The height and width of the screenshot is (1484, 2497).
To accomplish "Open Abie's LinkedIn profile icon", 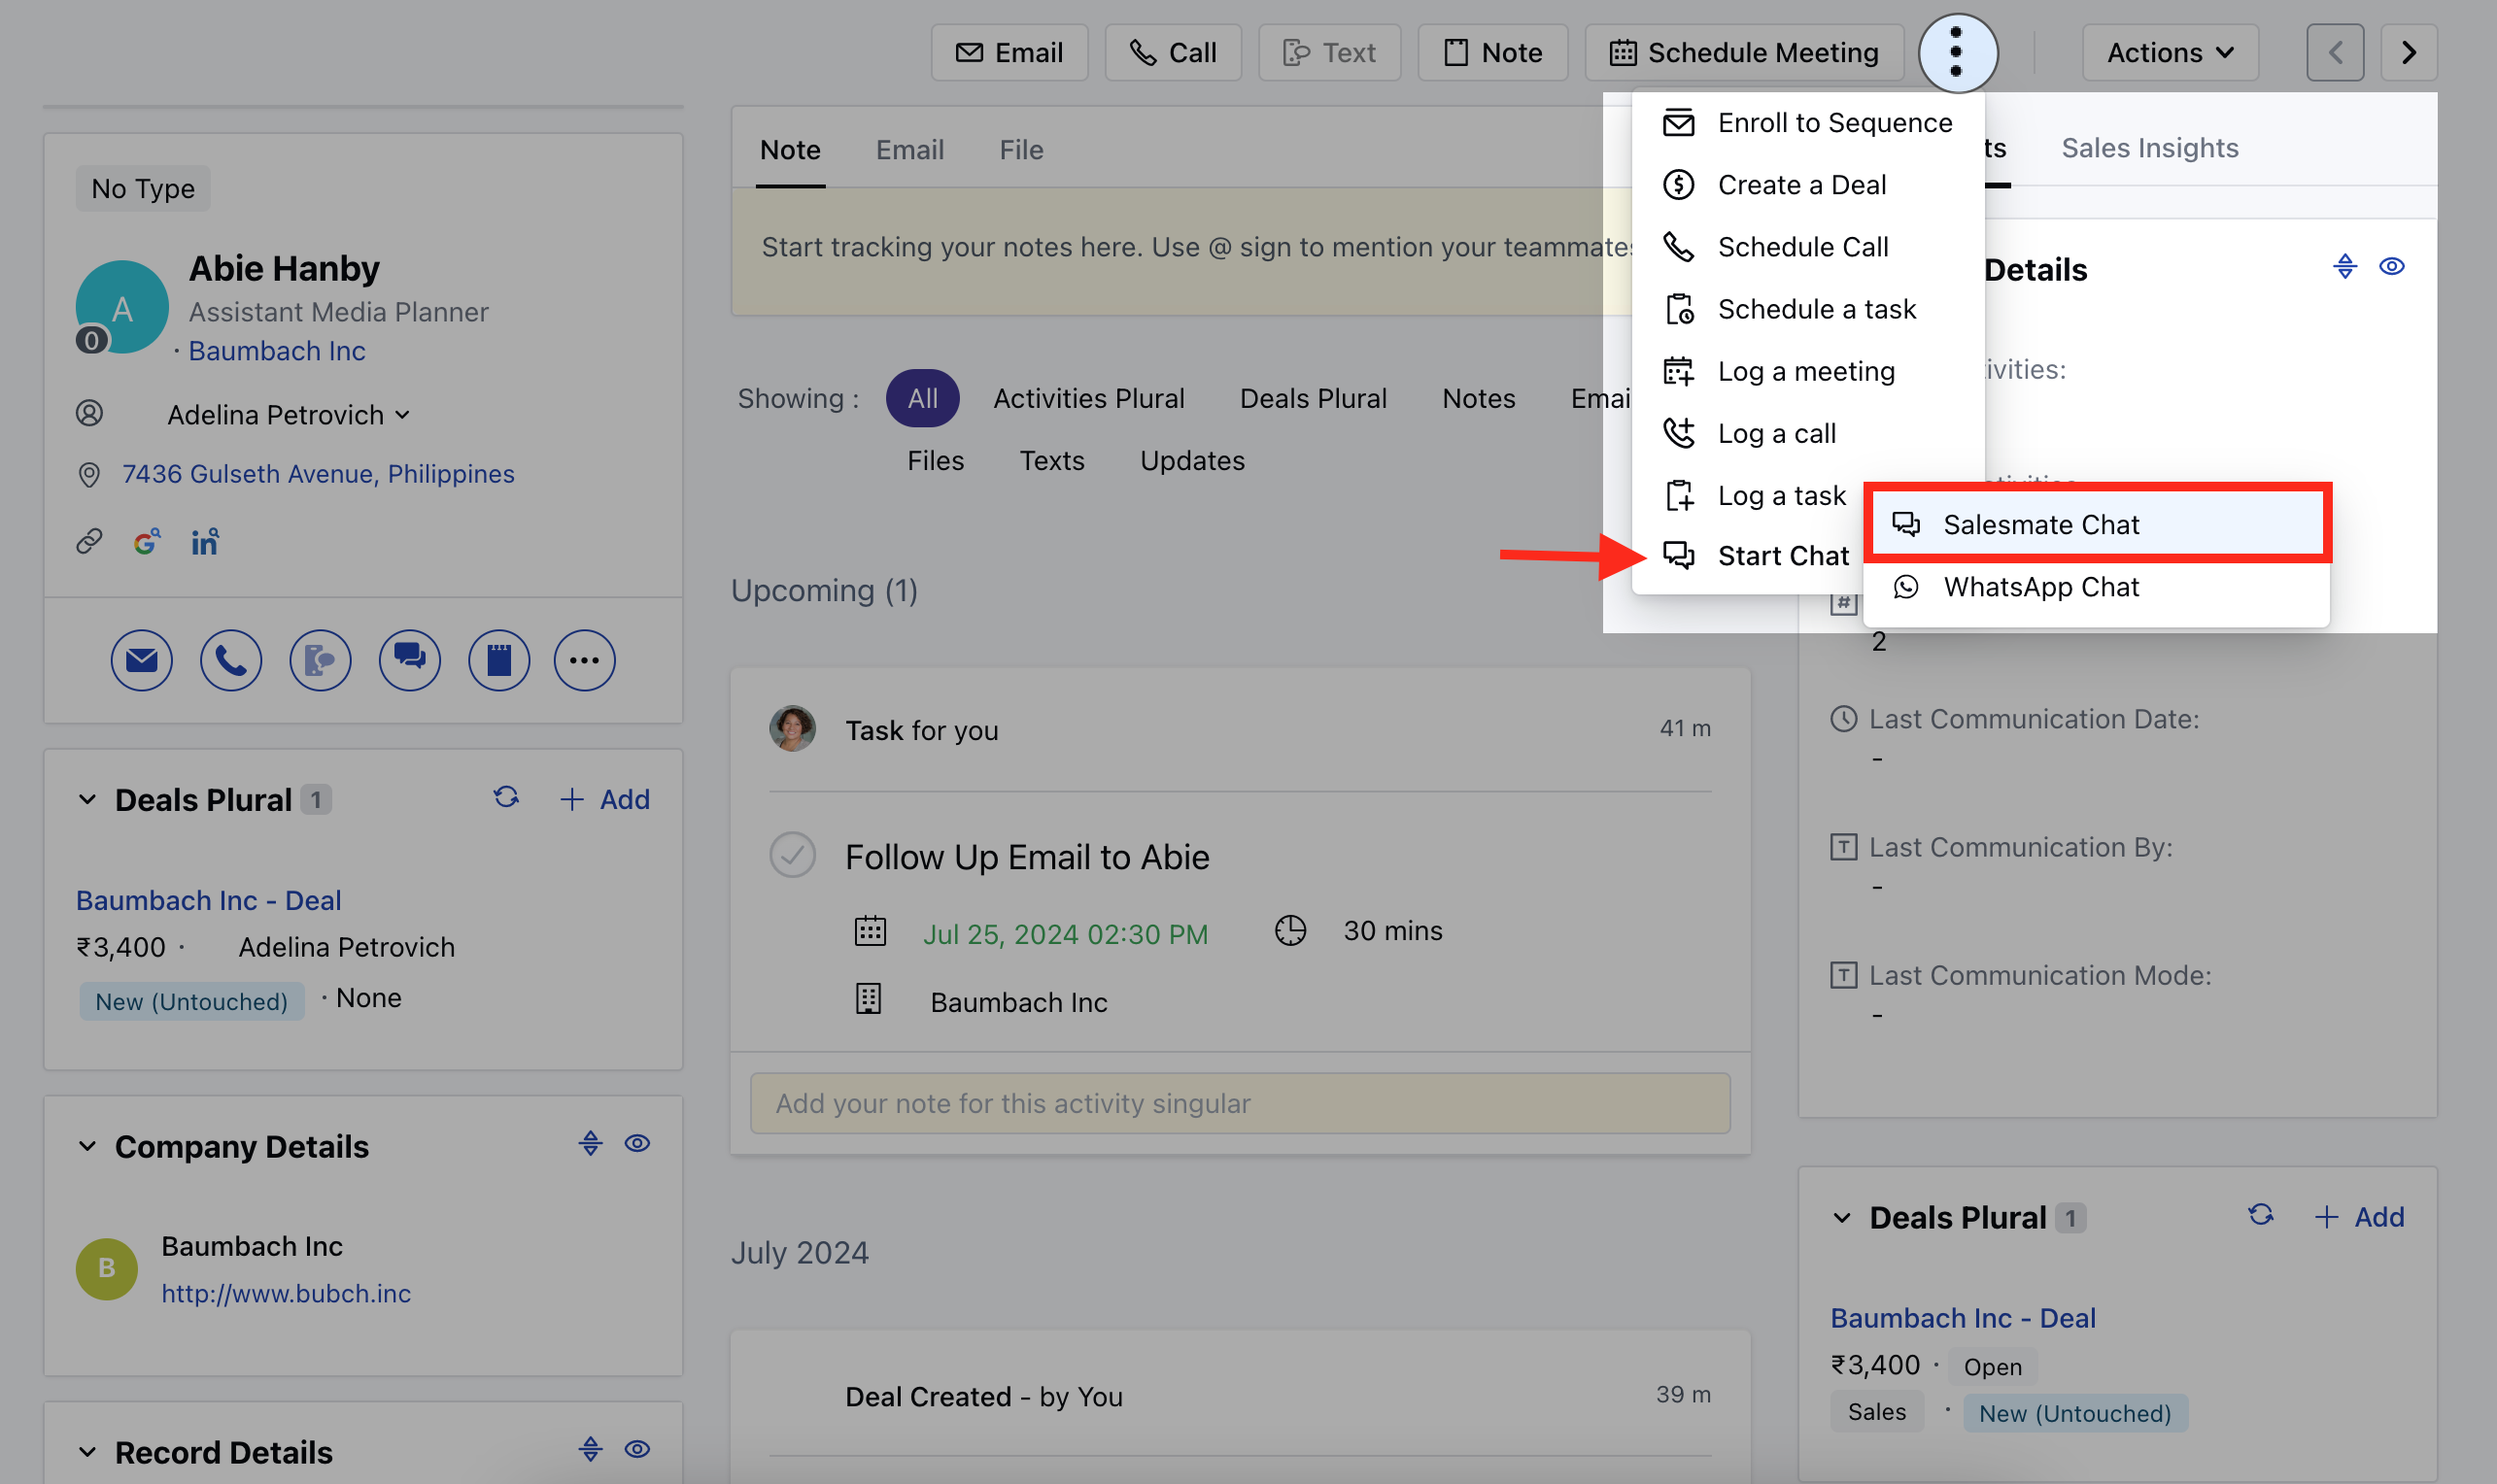I will (205, 541).
